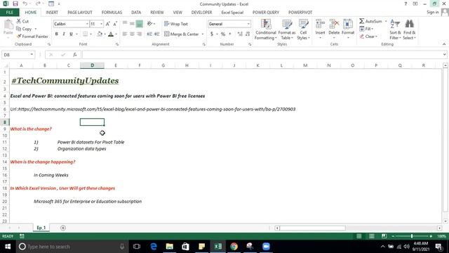Apply Percent Style format
This screenshot has height=253, width=449.
coord(223,34)
